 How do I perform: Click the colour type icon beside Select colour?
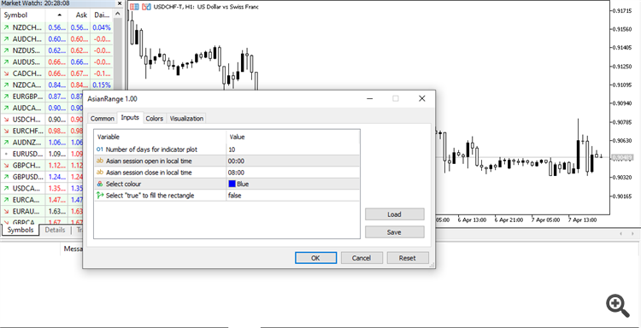click(x=100, y=184)
